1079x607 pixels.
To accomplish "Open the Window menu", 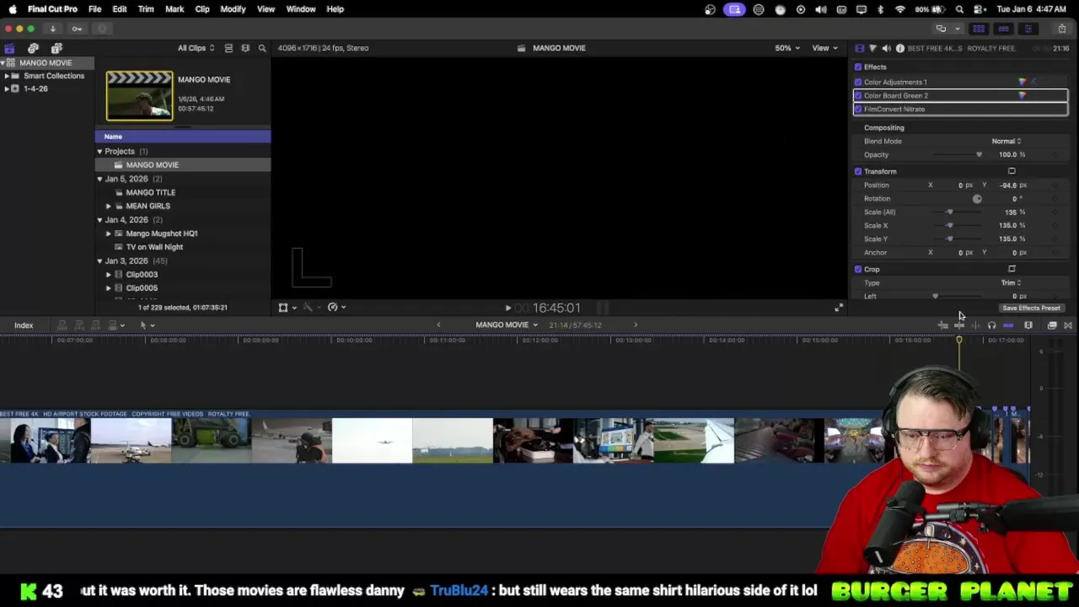I will click(301, 9).
